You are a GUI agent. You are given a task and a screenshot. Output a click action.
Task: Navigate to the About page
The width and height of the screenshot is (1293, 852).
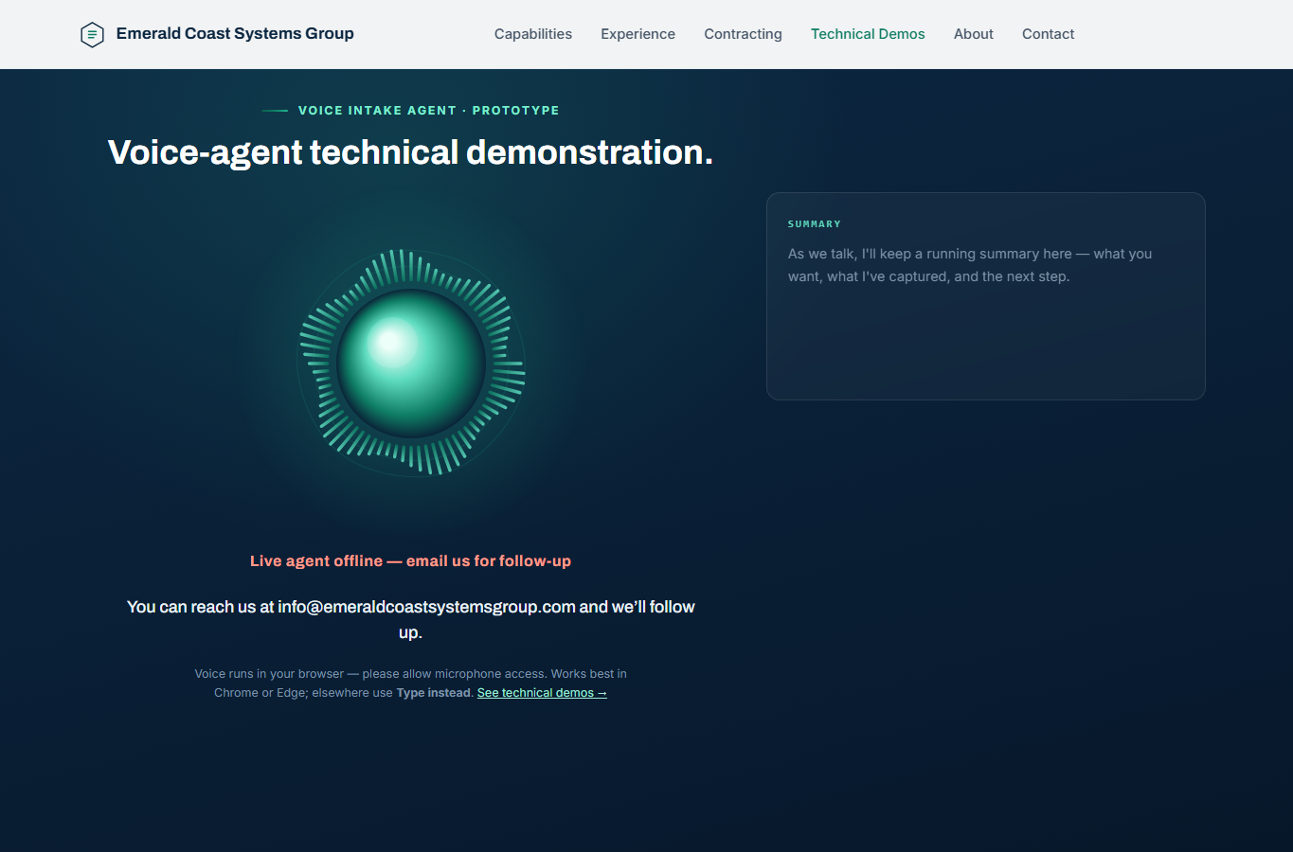973,34
